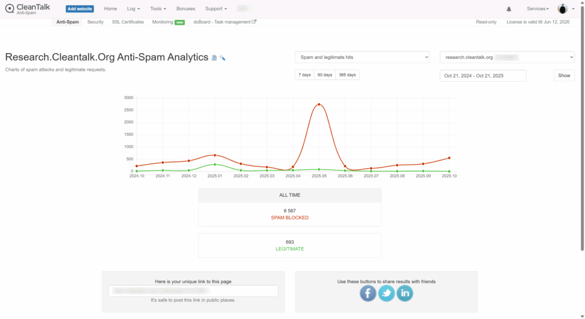Image resolution: width=585 pixels, height=319 pixels.
Task: Select the 365 days range
Action: coord(347,75)
